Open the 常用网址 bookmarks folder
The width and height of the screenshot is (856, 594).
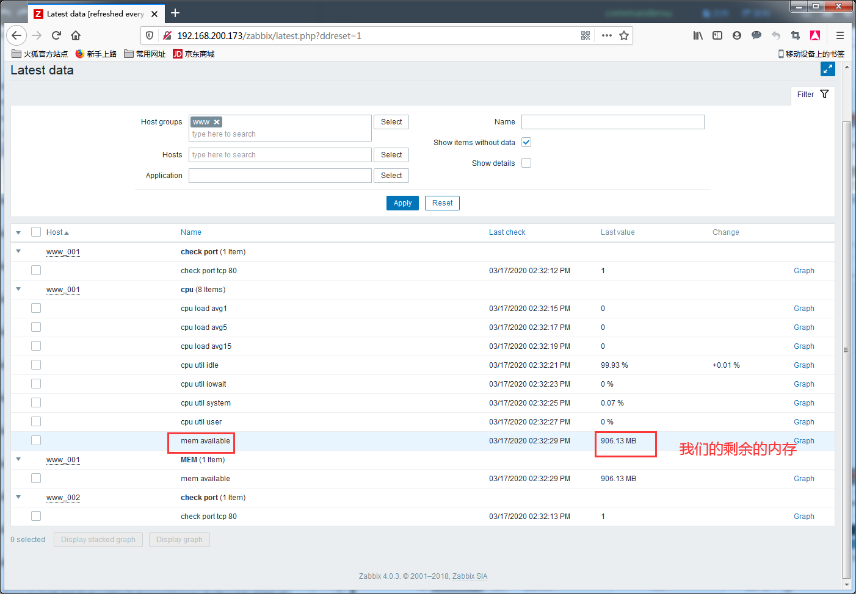point(145,54)
